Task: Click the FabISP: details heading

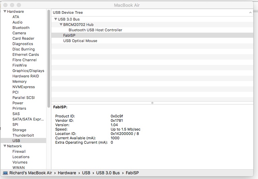Action: (60, 107)
